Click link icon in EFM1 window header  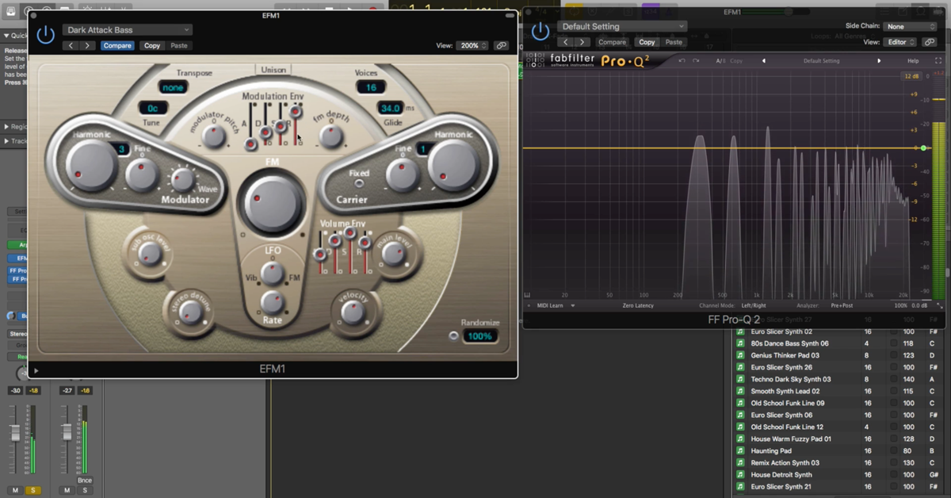(502, 46)
